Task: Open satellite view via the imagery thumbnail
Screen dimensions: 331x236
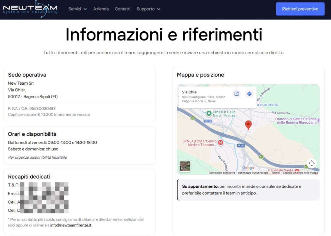Action: point(185,167)
